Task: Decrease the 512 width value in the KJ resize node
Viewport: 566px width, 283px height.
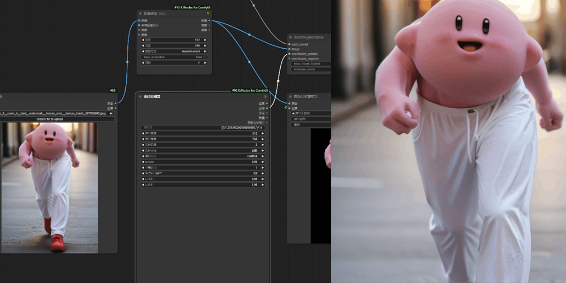Action: [x=142, y=40]
